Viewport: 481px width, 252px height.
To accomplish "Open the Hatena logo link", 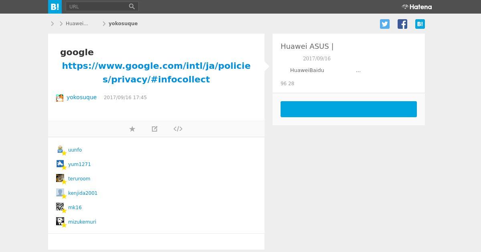I will 417,7.
